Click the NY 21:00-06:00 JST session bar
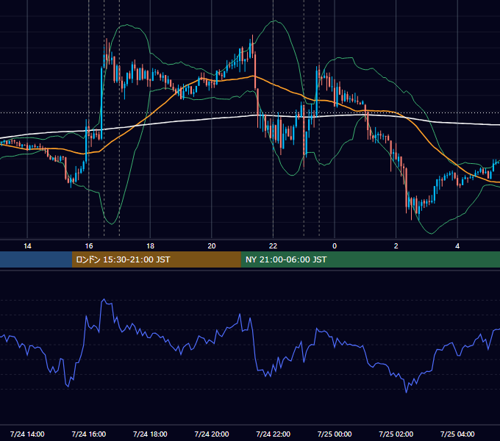The width and height of the screenshot is (500, 441). pos(370,259)
